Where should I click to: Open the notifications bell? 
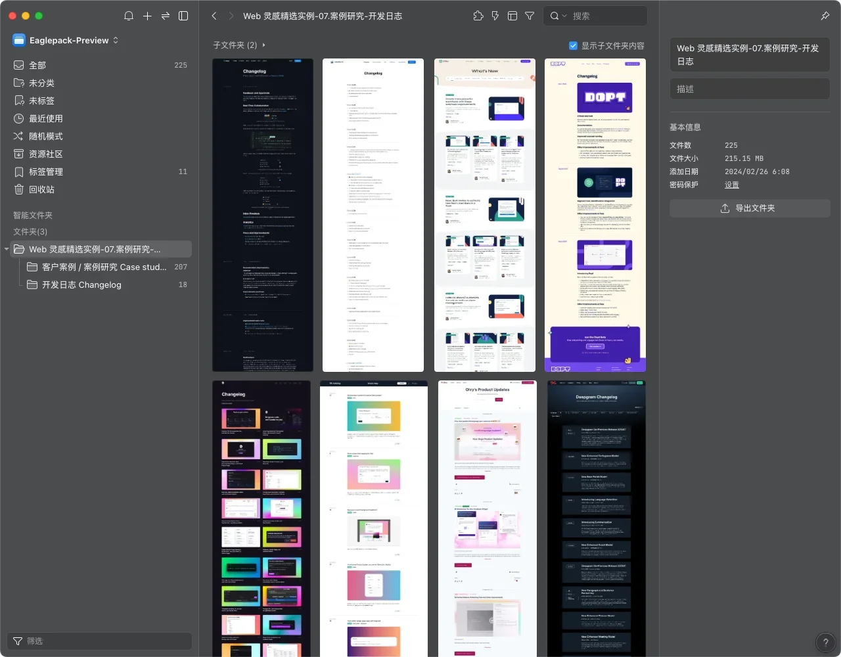[129, 16]
